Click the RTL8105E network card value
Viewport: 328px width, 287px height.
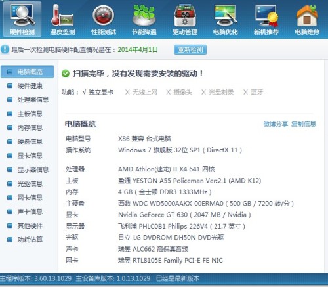171,260
